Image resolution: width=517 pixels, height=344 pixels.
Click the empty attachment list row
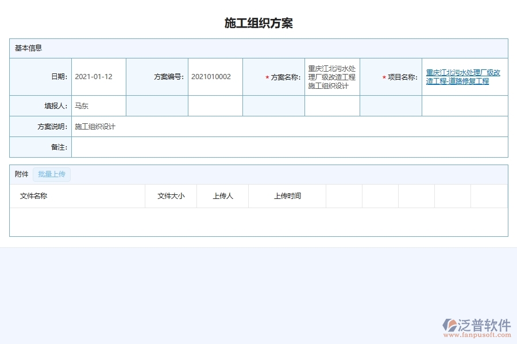[258, 220]
